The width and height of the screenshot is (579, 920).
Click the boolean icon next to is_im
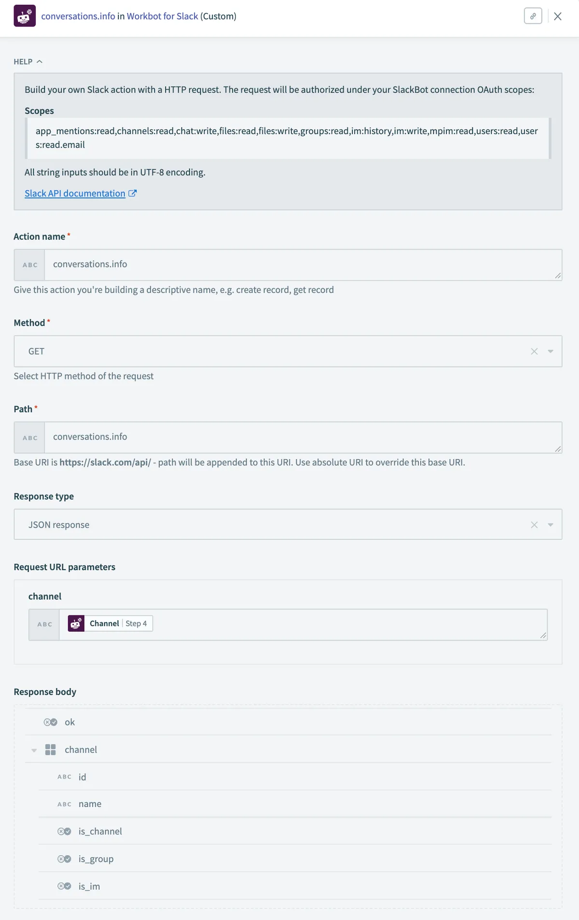pos(64,886)
